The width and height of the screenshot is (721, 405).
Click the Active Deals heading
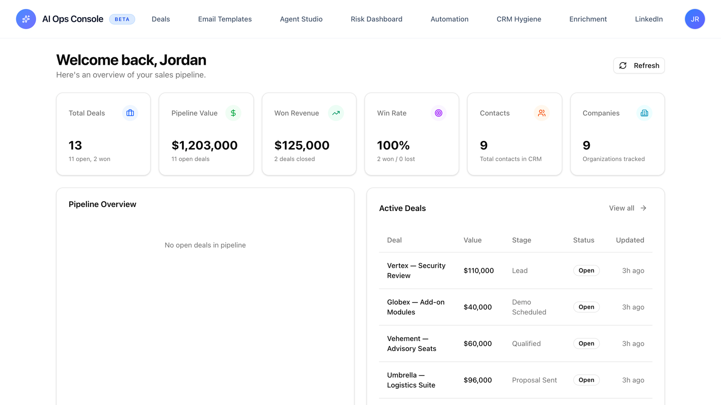coord(402,208)
